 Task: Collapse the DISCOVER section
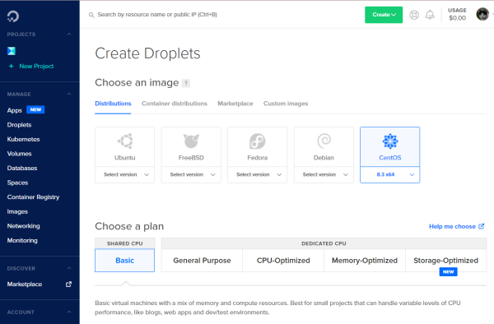click(69, 268)
